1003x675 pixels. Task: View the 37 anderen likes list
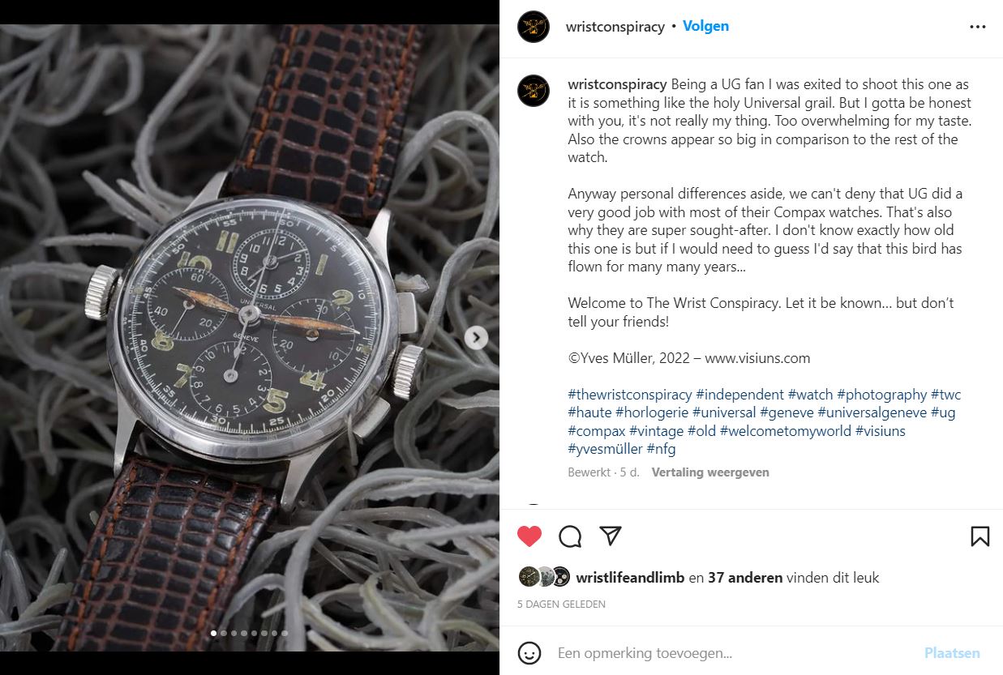pyautogui.click(x=745, y=578)
